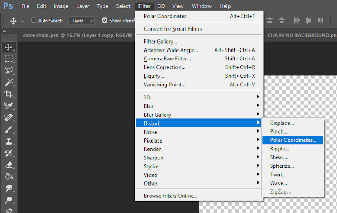Open the Edit menu
The height and width of the screenshot is (213, 337).
pos(42,6)
